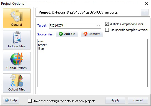
Task: Click the red X Remove icon
Action: (x=85, y=34)
